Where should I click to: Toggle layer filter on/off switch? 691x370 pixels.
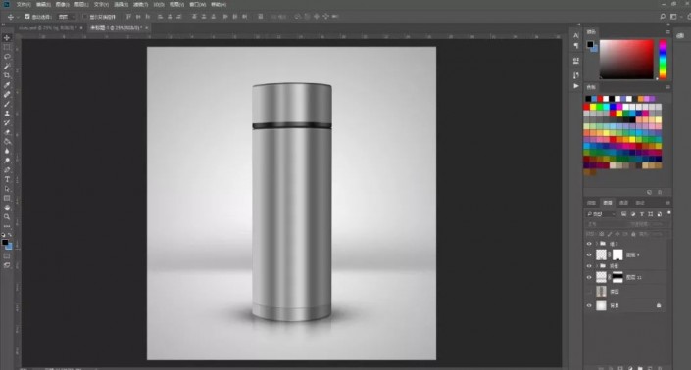click(669, 213)
